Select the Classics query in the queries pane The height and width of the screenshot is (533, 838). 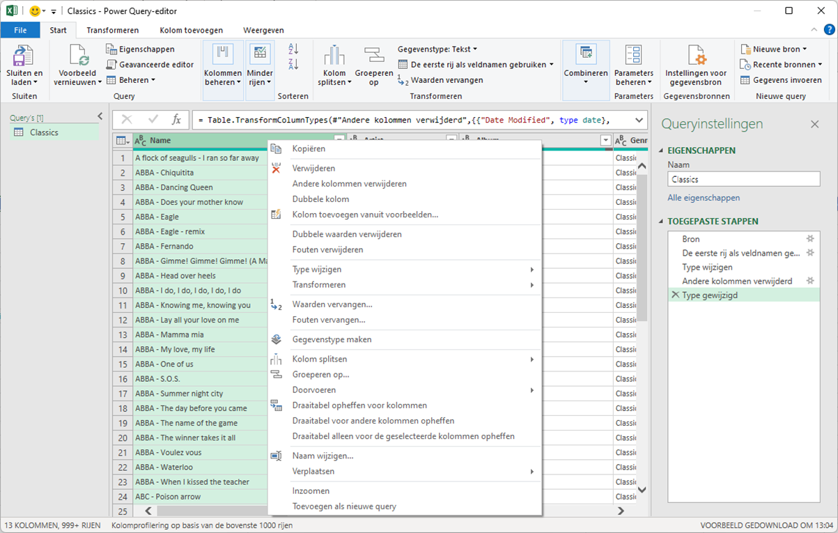(x=54, y=132)
